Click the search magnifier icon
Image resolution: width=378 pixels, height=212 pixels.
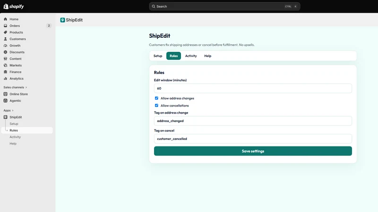tap(153, 7)
